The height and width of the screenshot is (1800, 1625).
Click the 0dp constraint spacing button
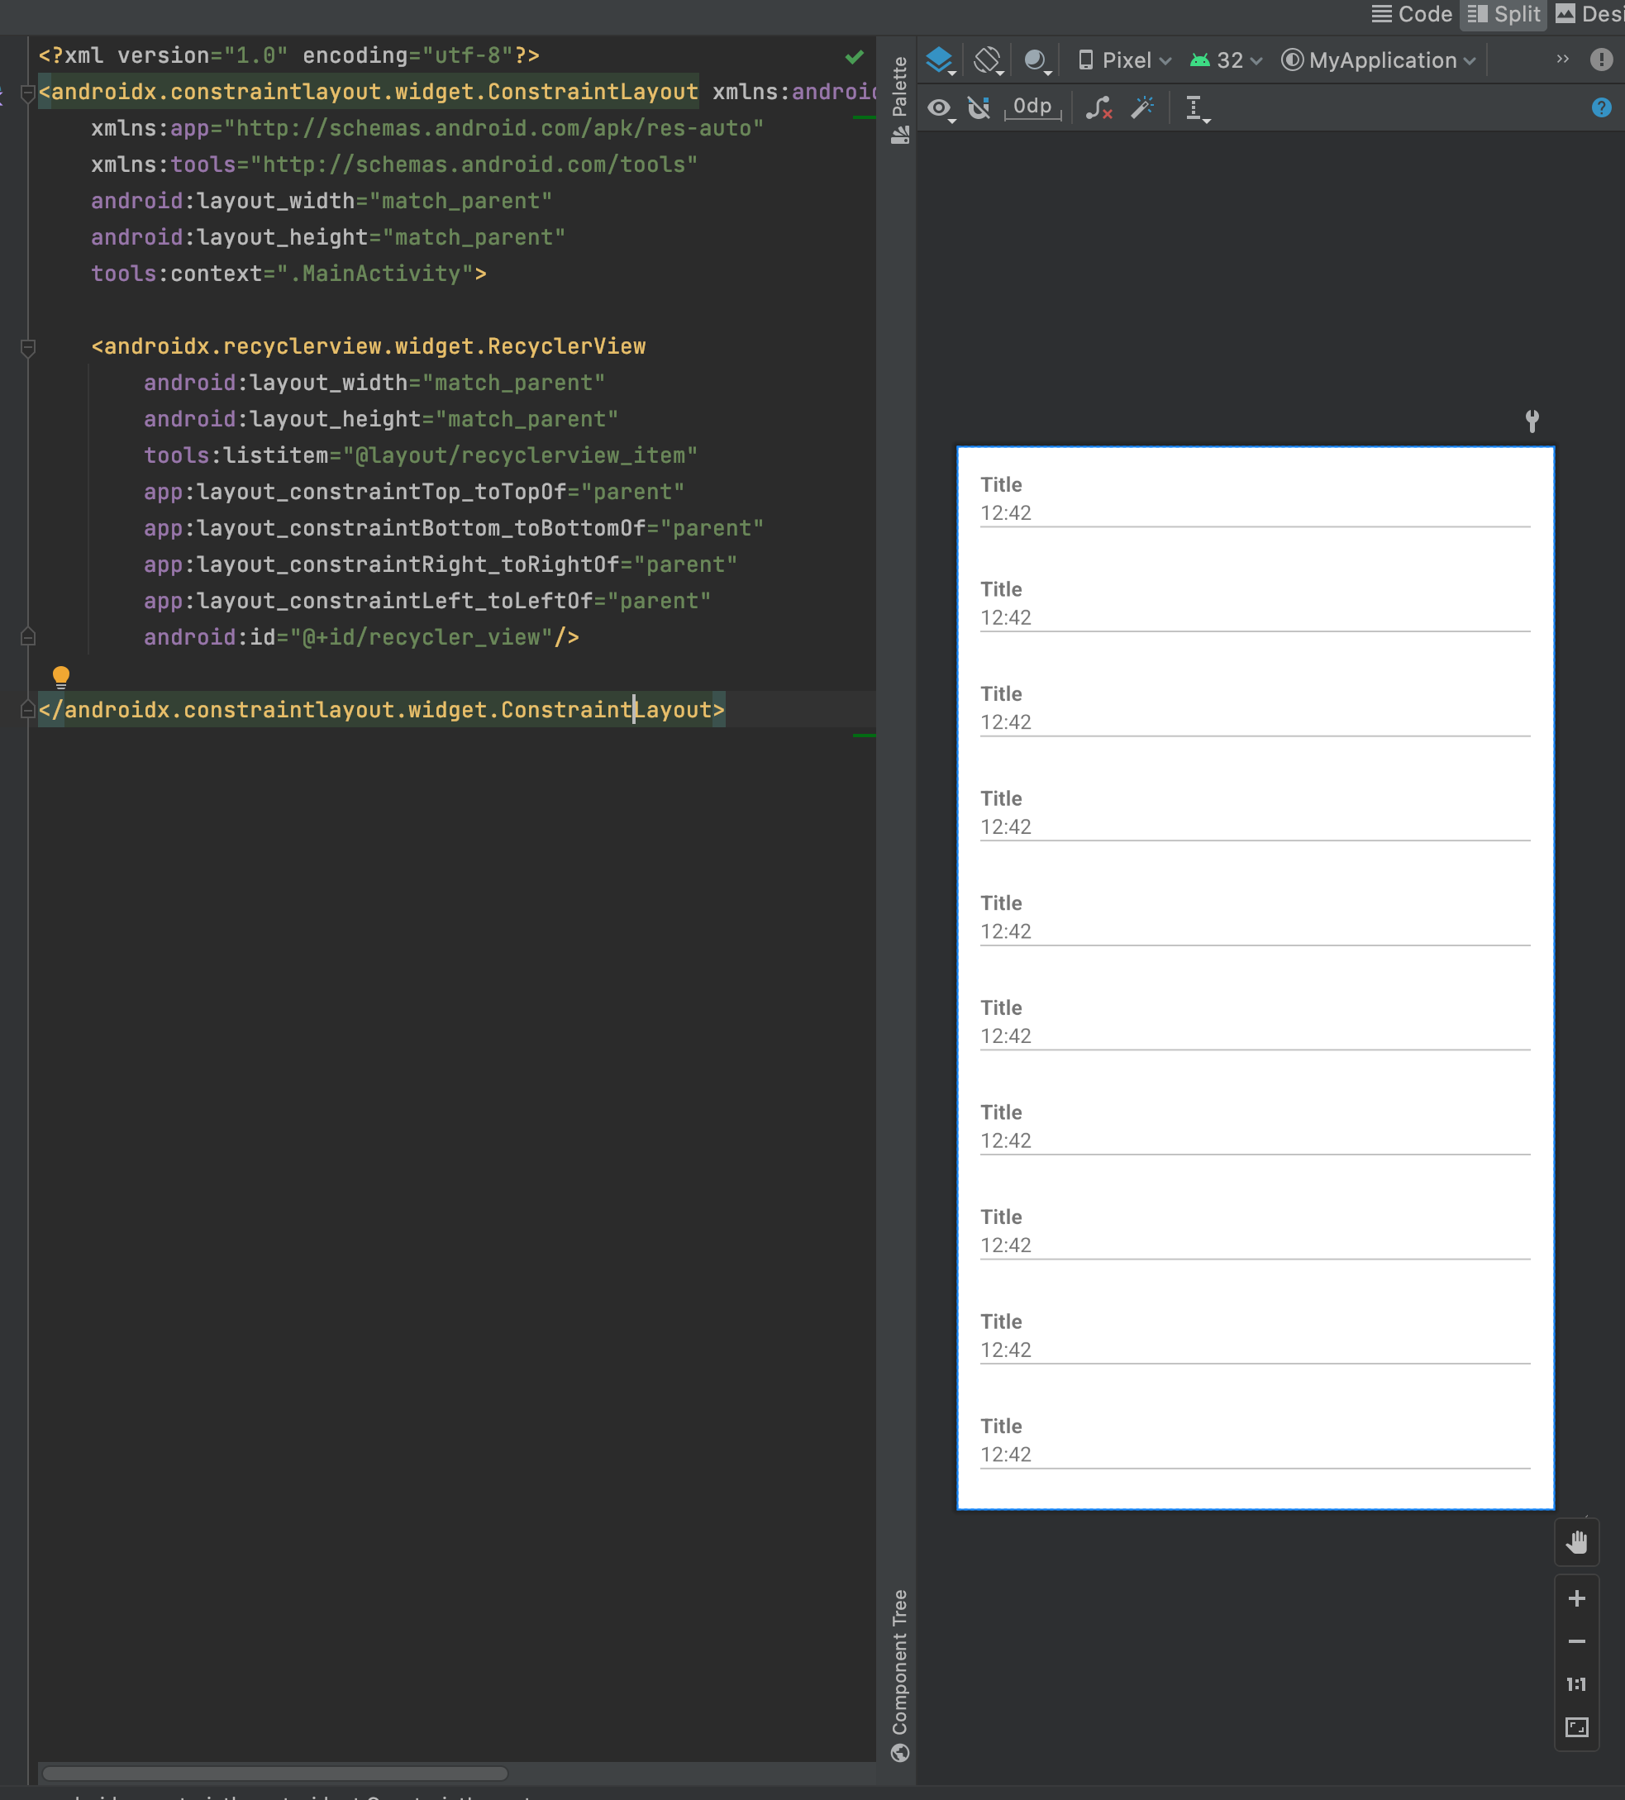(1031, 107)
